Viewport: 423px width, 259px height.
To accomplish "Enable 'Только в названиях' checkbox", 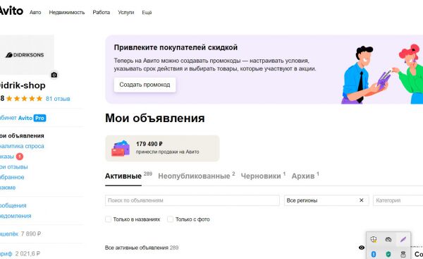I will (x=108, y=219).
